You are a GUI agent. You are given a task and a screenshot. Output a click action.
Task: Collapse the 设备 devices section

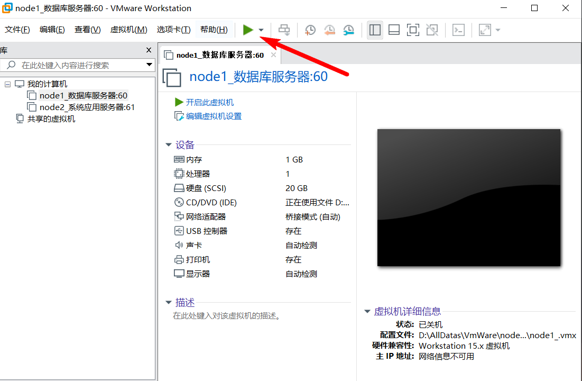(168, 144)
